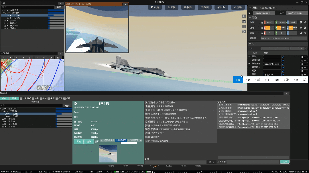Toggle the checkbox in the 服务 row
This screenshot has height=173, width=309.
click(283, 57)
